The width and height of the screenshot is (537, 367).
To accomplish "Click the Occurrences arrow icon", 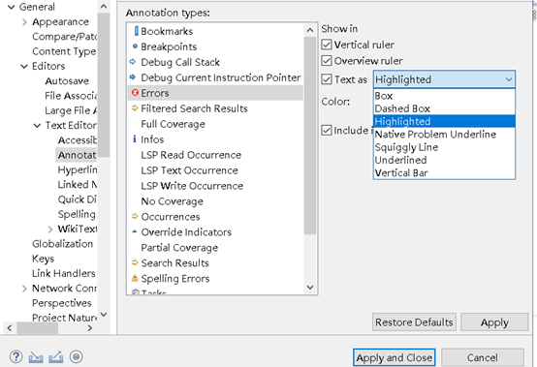I will [x=134, y=216].
